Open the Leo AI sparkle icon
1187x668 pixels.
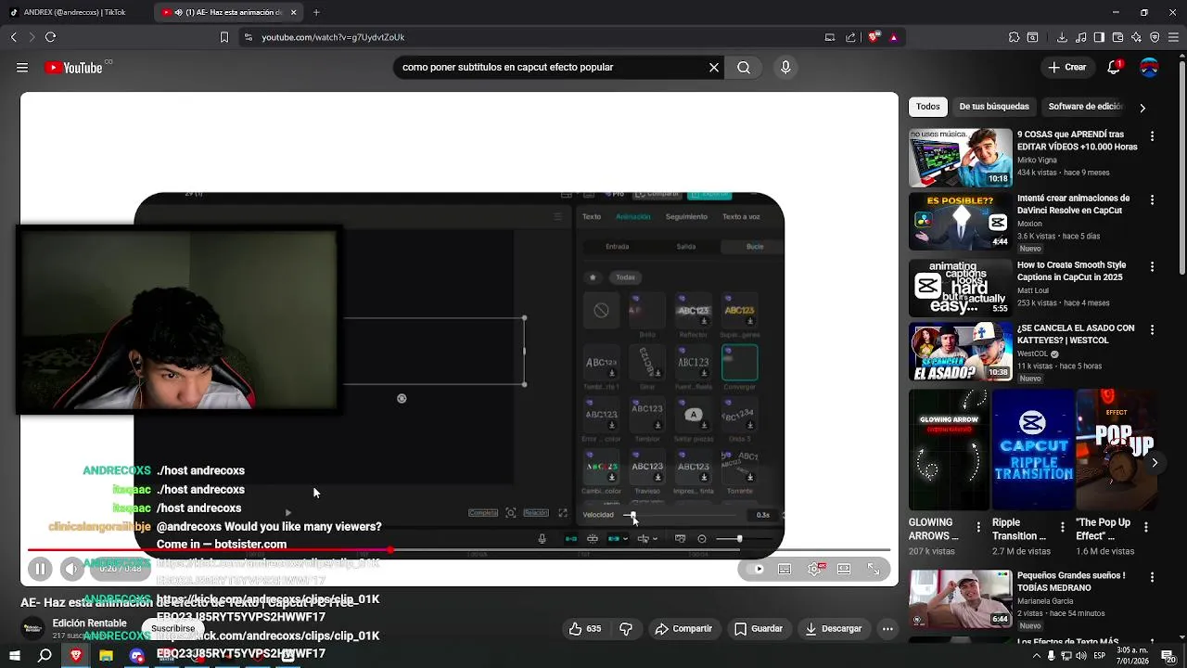[1136, 37]
